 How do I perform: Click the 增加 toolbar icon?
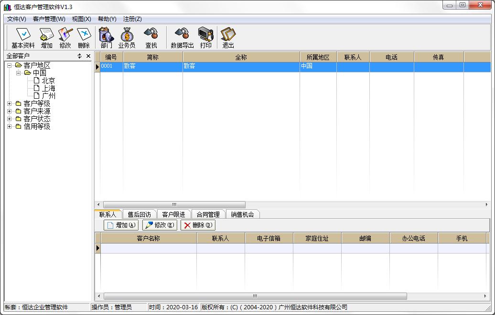(x=47, y=38)
